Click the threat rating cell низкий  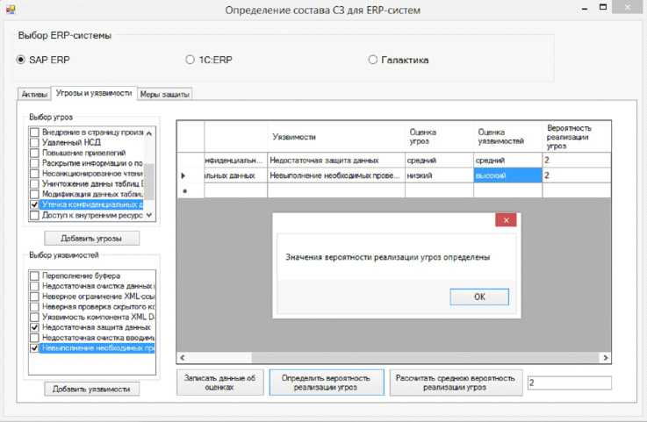point(439,175)
